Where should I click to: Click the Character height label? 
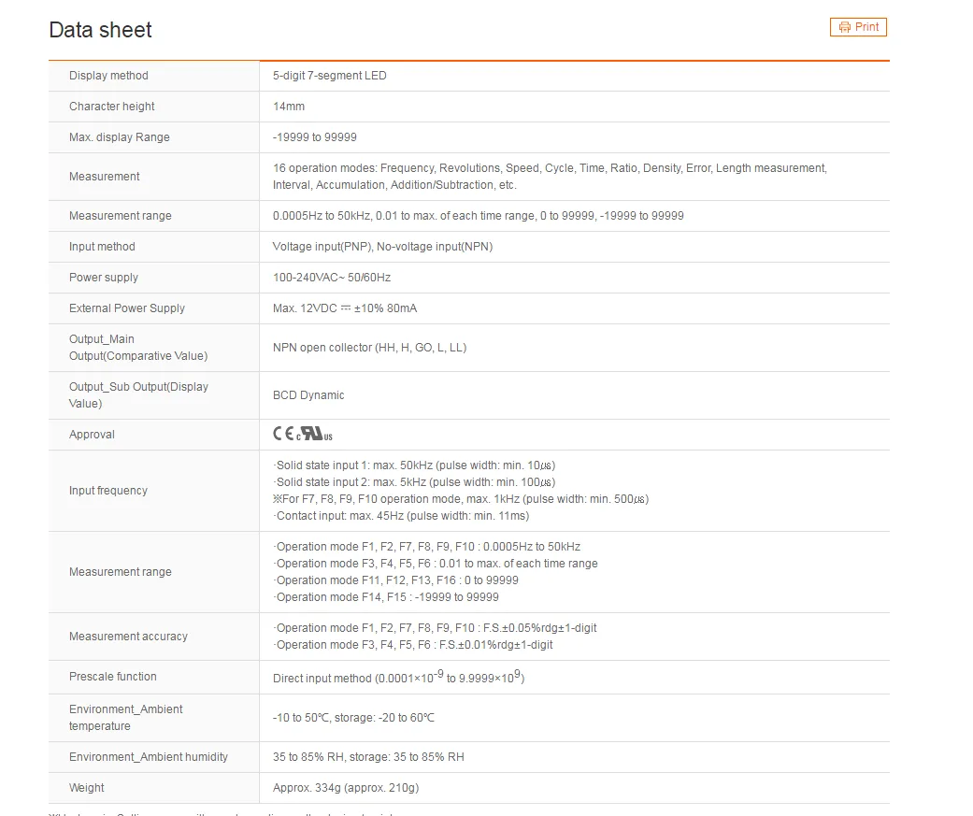(112, 107)
